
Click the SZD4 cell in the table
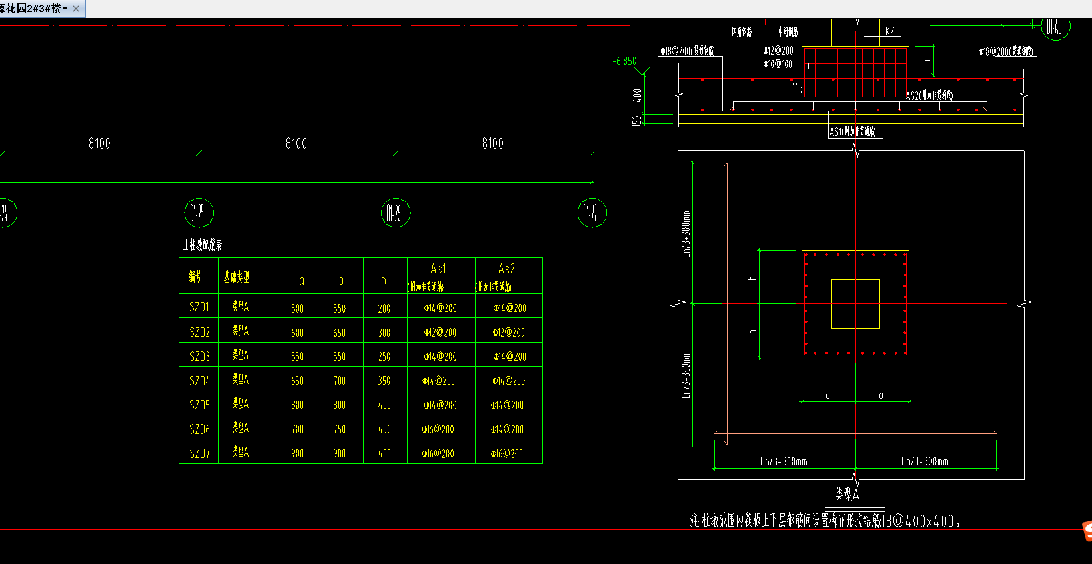click(199, 381)
